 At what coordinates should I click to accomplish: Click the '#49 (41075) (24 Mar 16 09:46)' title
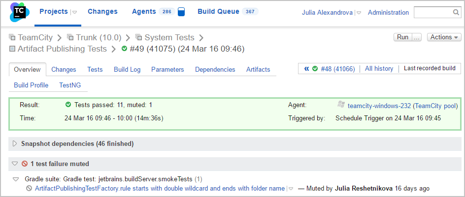tap(187, 49)
